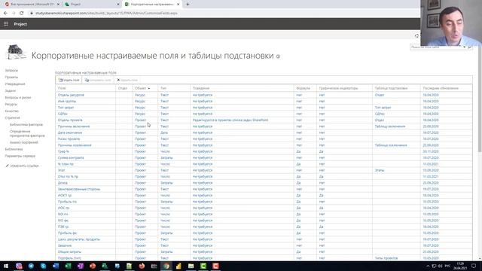Open the Причины включения field link

[x=74, y=126]
